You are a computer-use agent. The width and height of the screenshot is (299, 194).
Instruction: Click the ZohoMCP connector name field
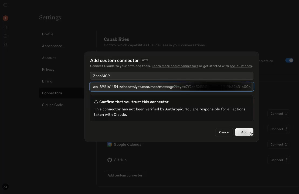(172, 76)
